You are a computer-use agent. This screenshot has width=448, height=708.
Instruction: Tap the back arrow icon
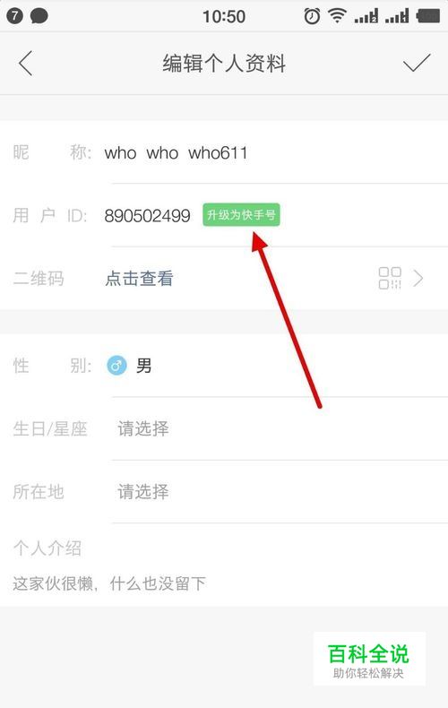[26, 64]
